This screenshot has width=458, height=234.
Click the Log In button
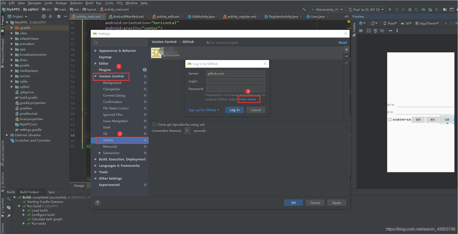tap(234, 110)
